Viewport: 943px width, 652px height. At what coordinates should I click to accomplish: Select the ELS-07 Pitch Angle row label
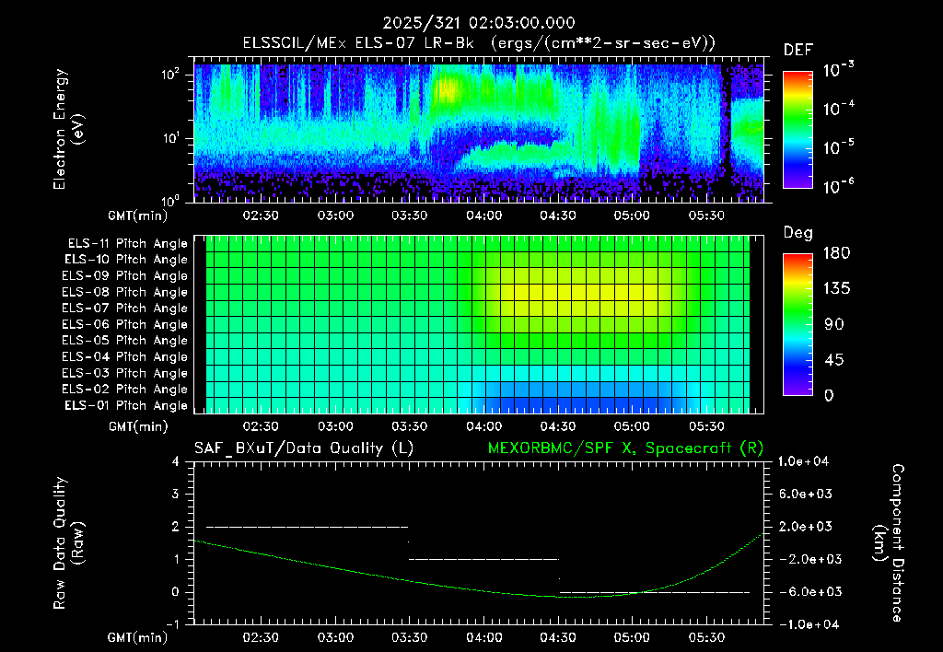[x=125, y=308]
